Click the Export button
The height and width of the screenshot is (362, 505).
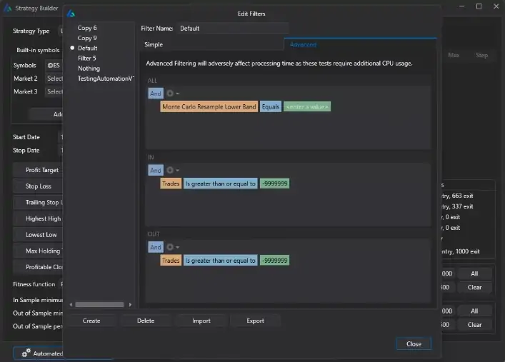pos(255,321)
